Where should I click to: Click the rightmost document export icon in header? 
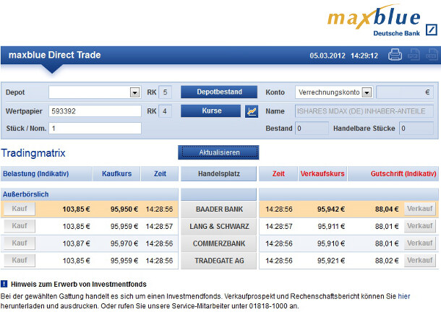click(x=431, y=54)
